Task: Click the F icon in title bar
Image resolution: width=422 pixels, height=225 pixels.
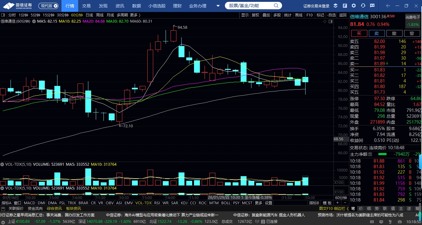Action: click(x=345, y=6)
